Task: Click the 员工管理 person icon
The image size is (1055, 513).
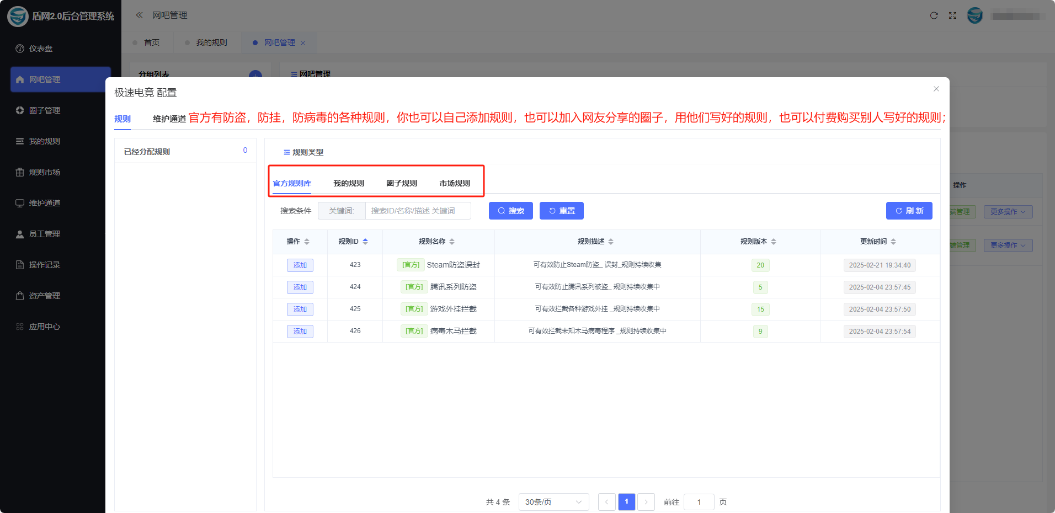Action: pos(20,234)
